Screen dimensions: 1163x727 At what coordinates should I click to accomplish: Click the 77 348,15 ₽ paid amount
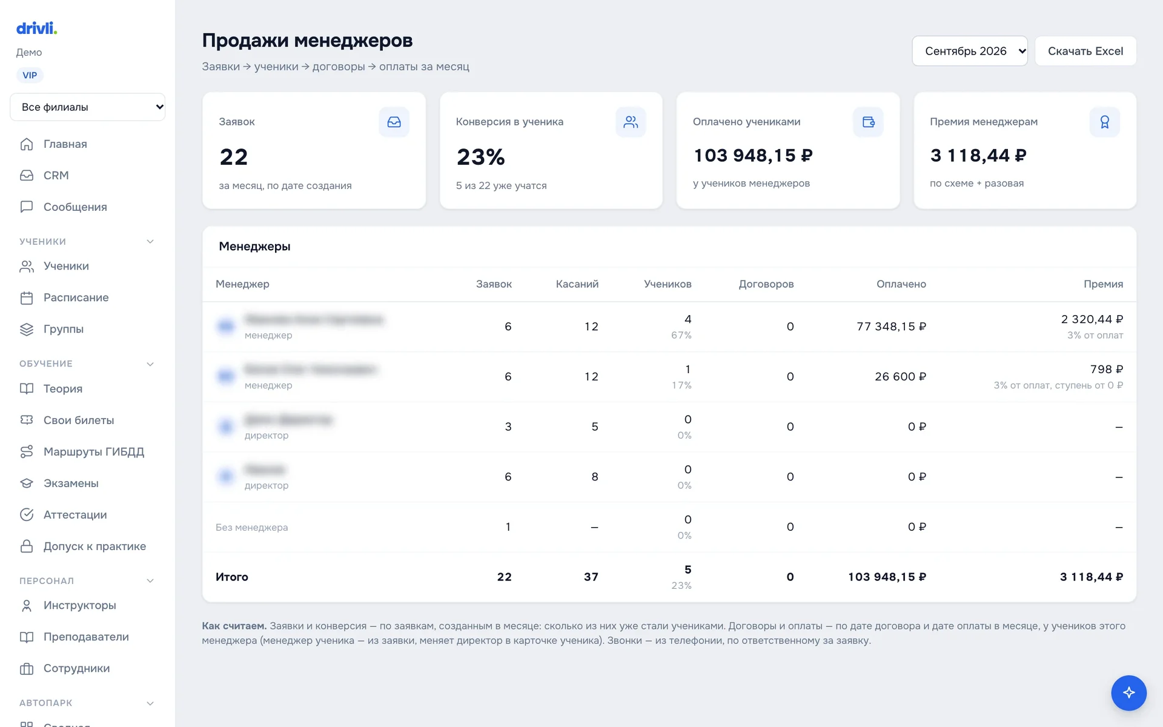click(x=892, y=327)
